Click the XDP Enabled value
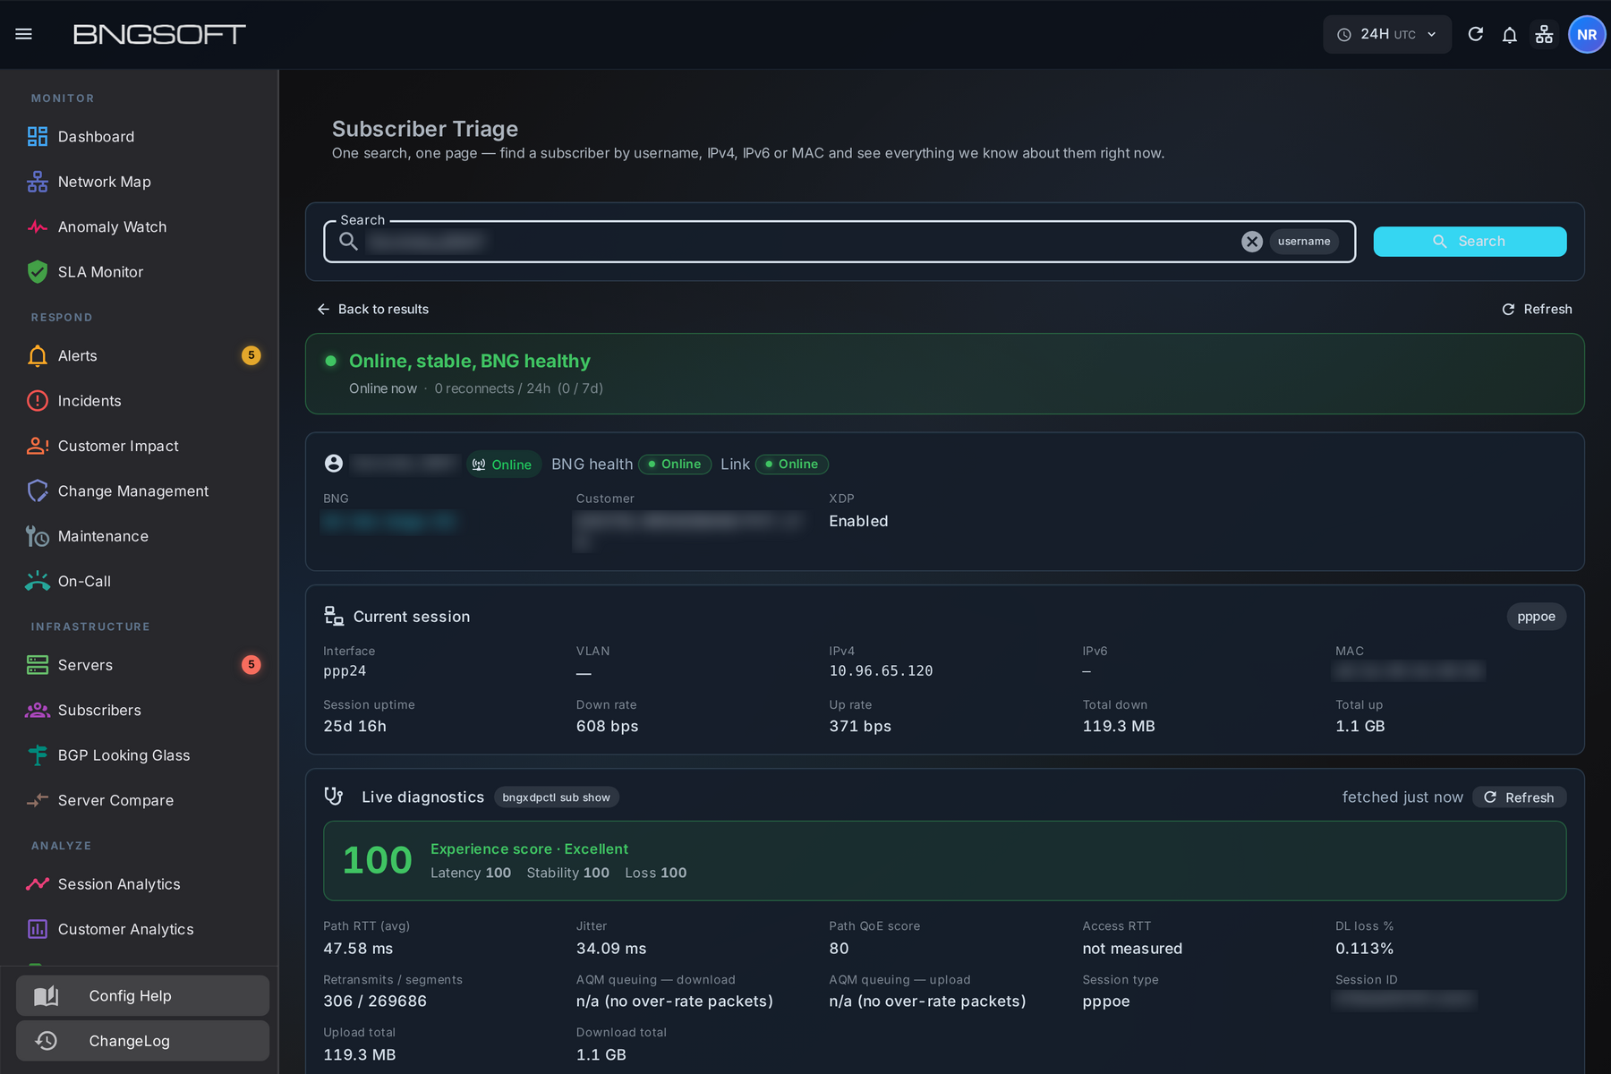The image size is (1611, 1074). click(x=858, y=522)
